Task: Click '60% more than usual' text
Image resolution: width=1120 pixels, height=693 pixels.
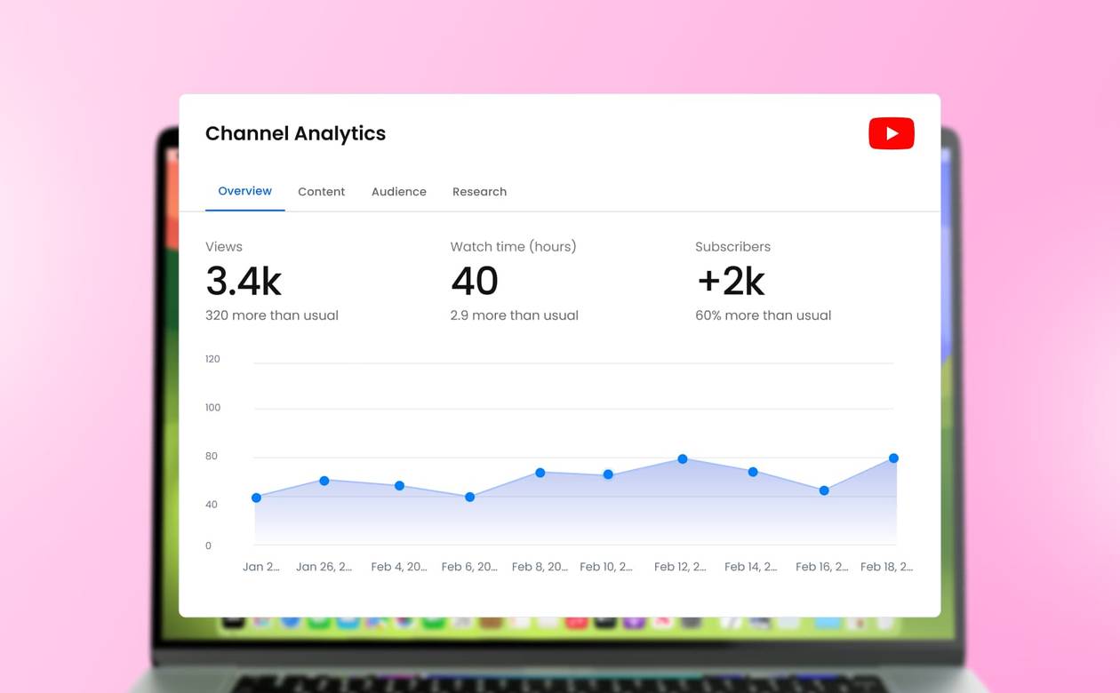Action: (x=764, y=315)
